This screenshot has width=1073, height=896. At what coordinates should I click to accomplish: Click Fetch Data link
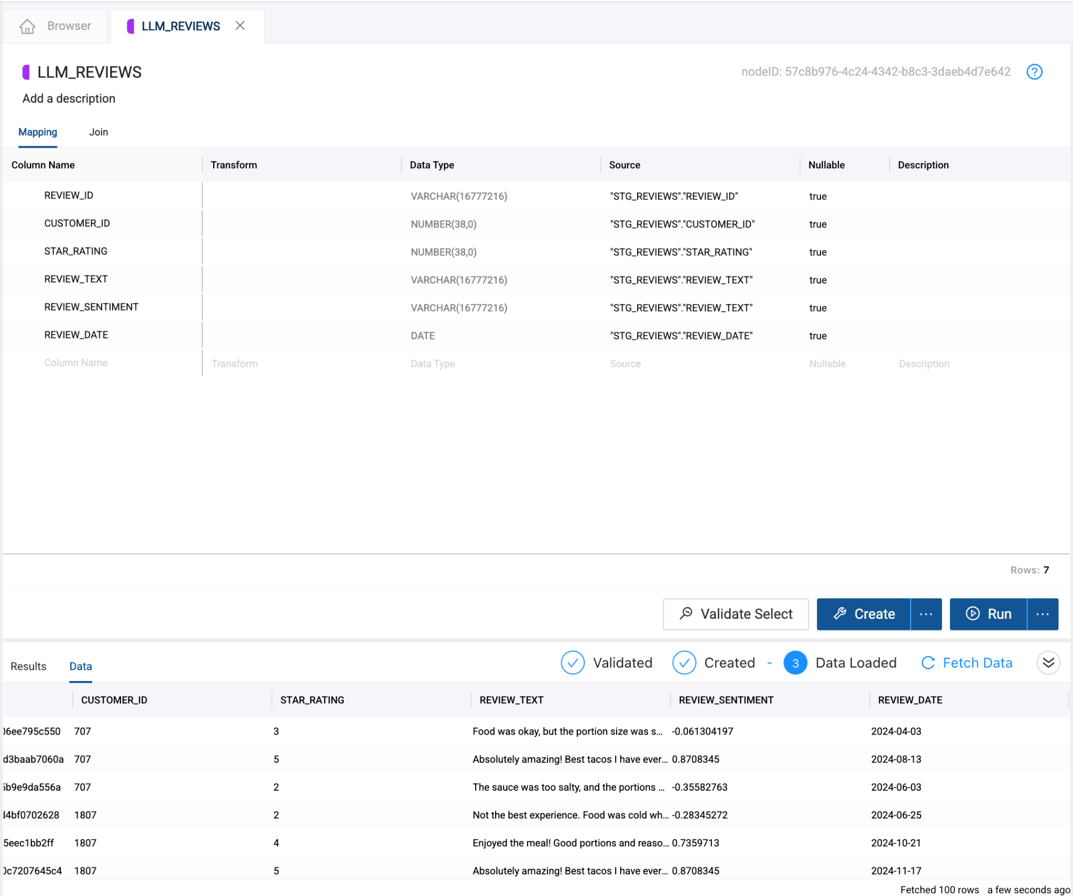pos(967,663)
